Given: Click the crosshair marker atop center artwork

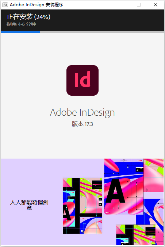Looking at the screenshot, I should pyautogui.click(x=124, y=160).
